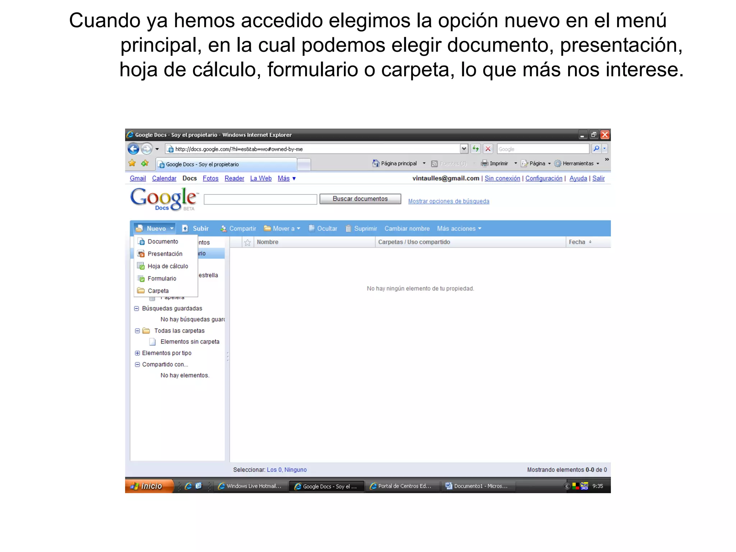Viewport: 736px width, 552px height.
Task: Click the Imprimir printer icon
Action: pyautogui.click(x=484, y=164)
